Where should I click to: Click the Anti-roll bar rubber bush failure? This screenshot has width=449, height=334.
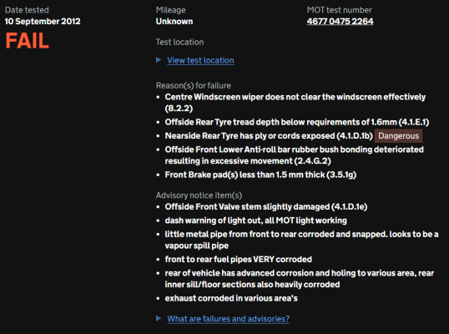tap(294, 155)
